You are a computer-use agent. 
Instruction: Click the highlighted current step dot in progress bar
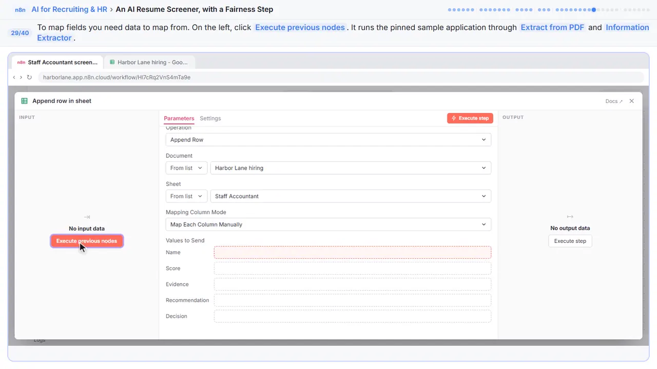[x=594, y=10]
